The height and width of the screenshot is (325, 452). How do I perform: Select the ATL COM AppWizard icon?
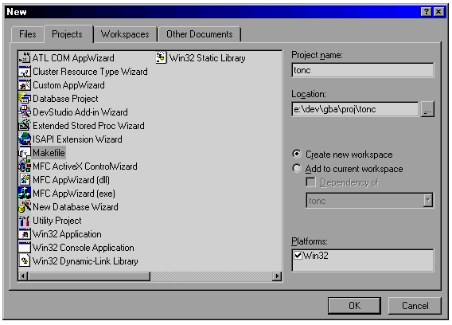click(x=25, y=58)
